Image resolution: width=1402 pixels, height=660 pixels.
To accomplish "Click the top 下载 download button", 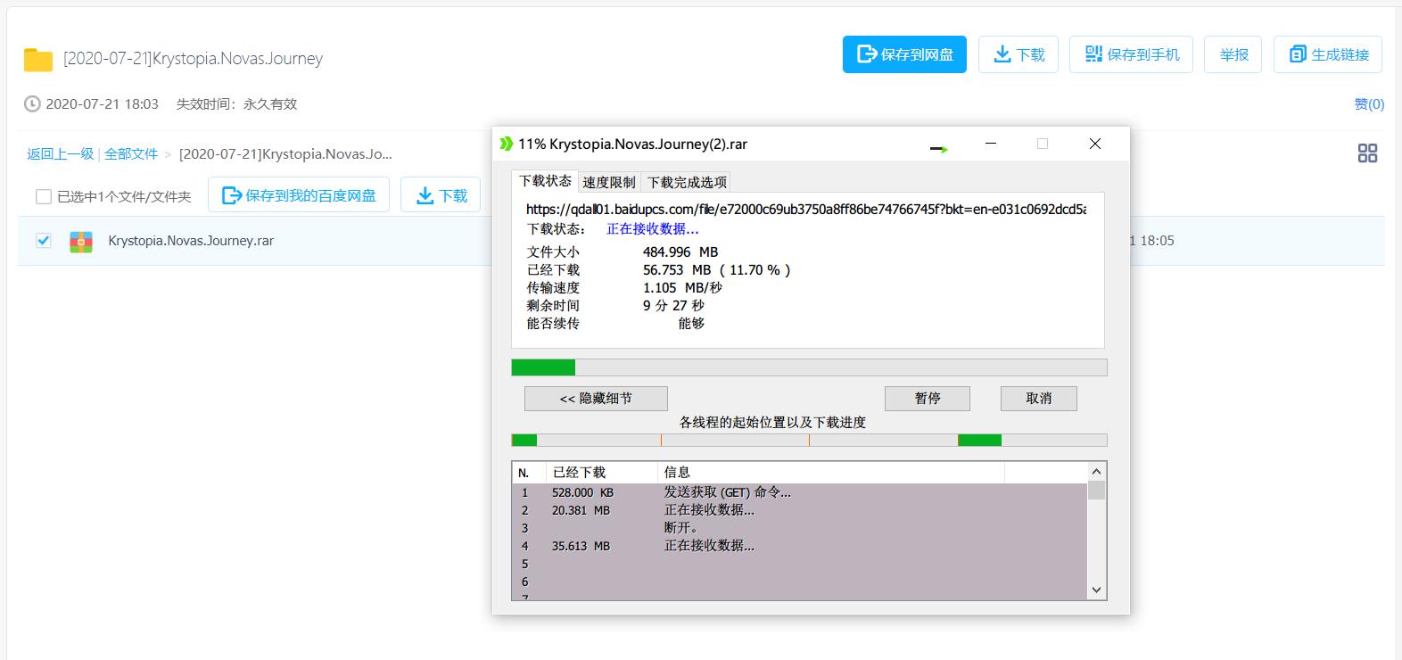I will click(x=1019, y=54).
